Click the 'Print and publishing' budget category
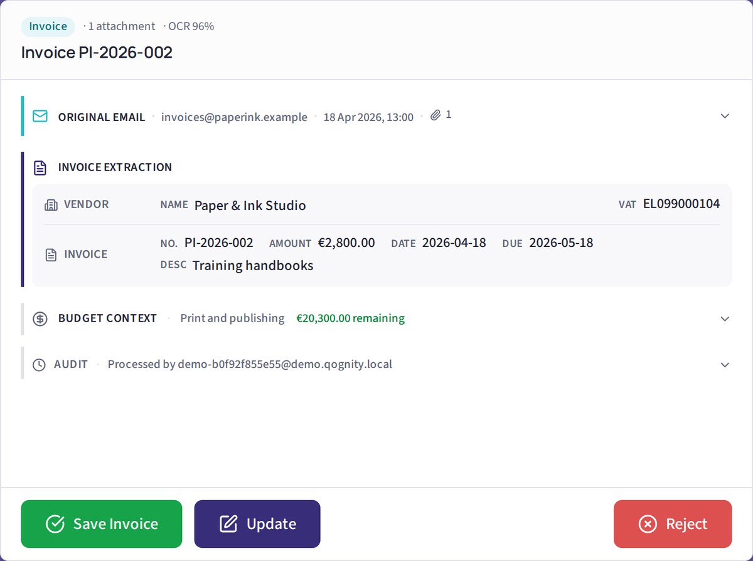Image resolution: width=753 pixels, height=561 pixels. tap(232, 318)
